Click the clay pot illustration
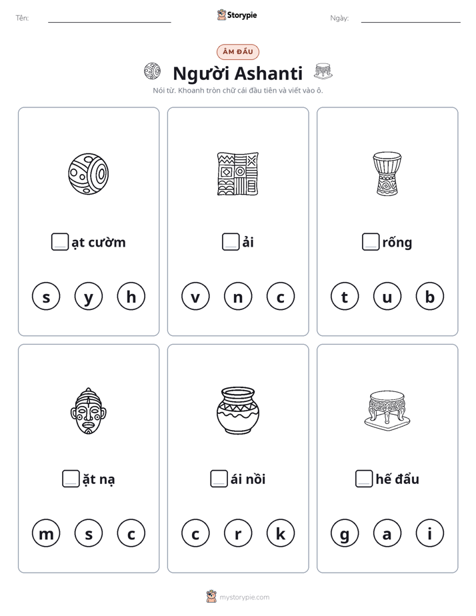The width and height of the screenshot is (476, 616). click(237, 410)
